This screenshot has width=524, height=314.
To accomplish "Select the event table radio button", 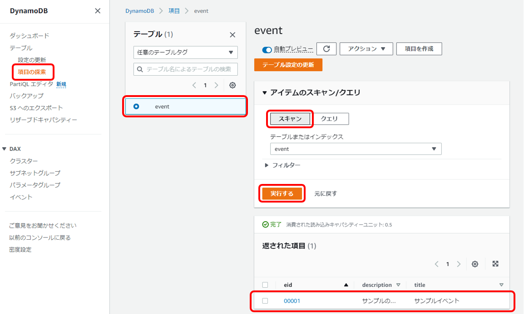I will tap(136, 106).
